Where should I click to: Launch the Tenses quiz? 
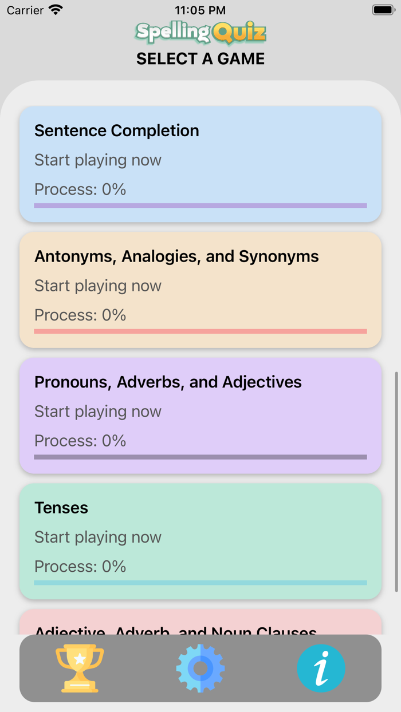click(200, 540)
